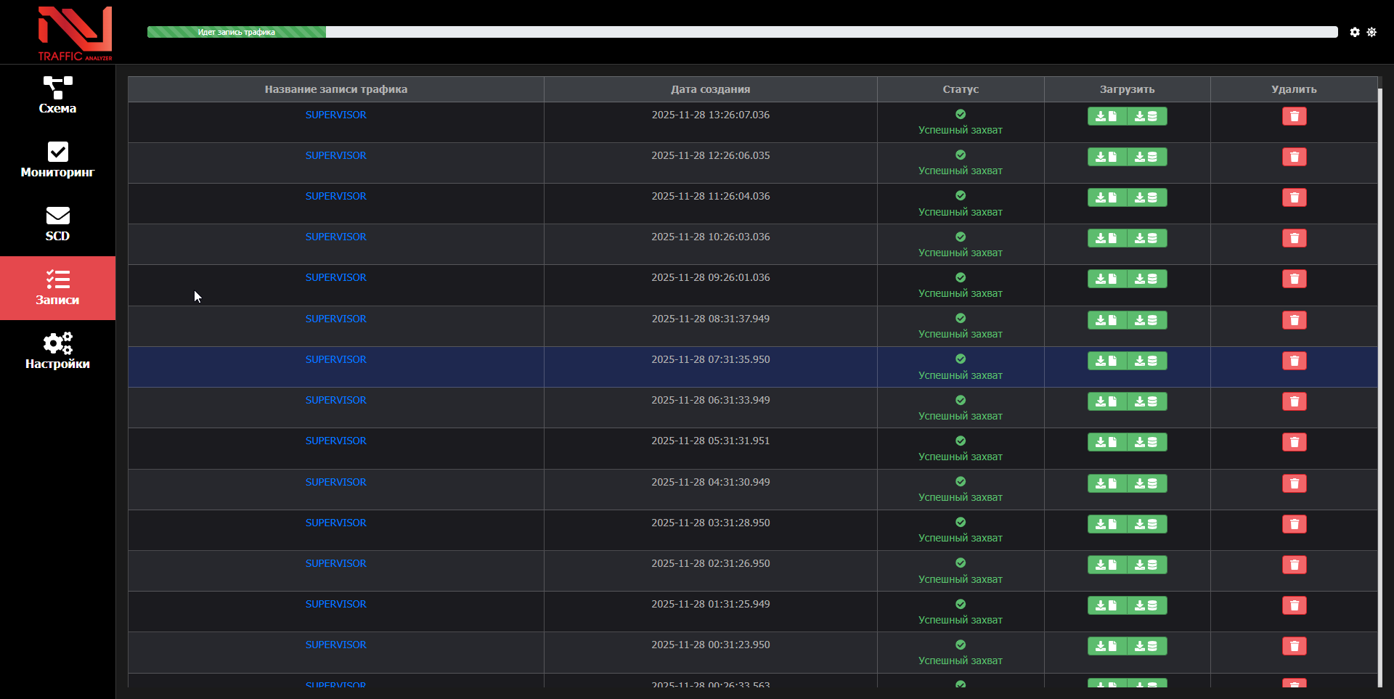1394x699 pixels.
Task: Open SUPERVISOR record from 10:26:03
Action: (x=335, y=237)
